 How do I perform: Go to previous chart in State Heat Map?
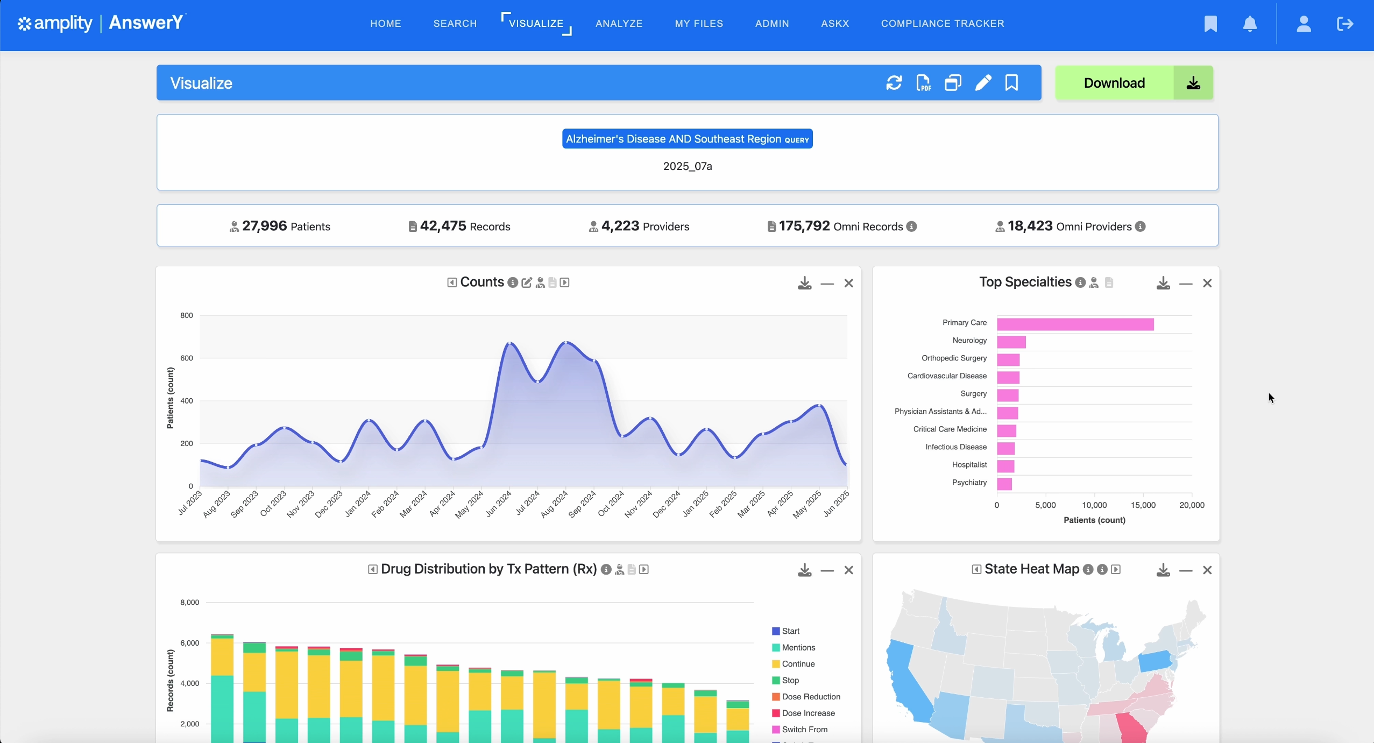[x=976, y=569]
